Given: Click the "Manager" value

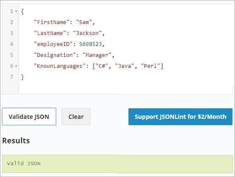Looking at the screenshot, I should [97, 55].
